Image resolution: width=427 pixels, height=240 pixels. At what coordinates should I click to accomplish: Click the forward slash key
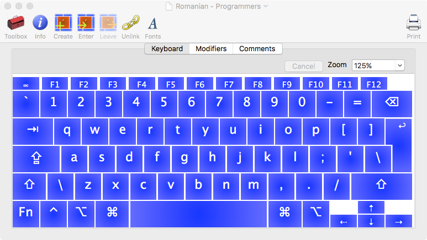coord(336,187)
